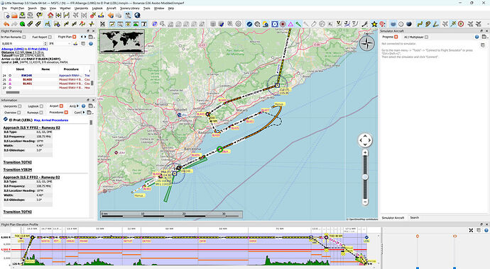Toggle the Logbook checkbox in Information panel
Viewport: 490px width, 269px height.
(42, 106)
